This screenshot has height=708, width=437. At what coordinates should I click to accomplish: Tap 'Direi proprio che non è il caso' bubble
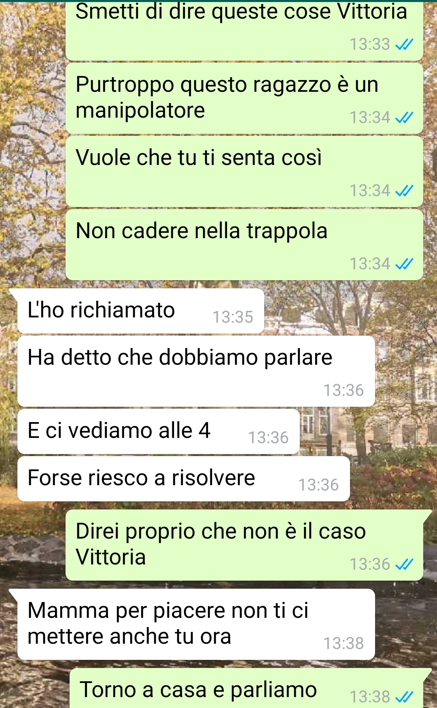pyautogui.click(x=244, y=545)
